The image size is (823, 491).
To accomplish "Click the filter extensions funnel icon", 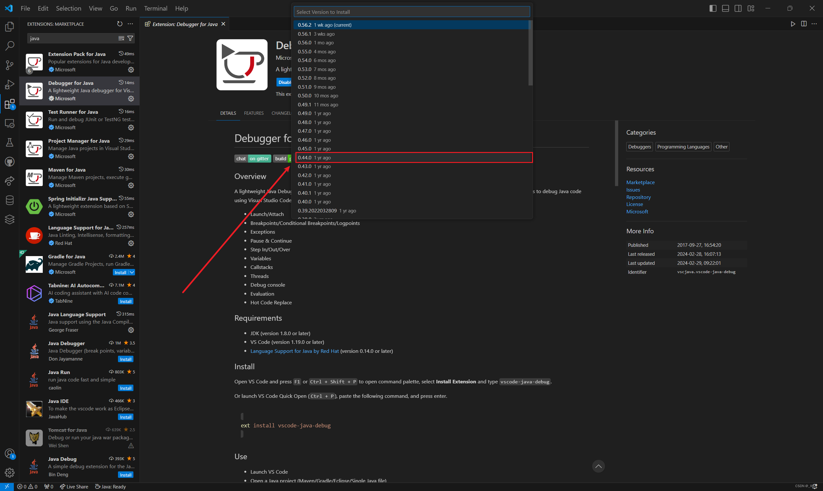I will [131, 38].
